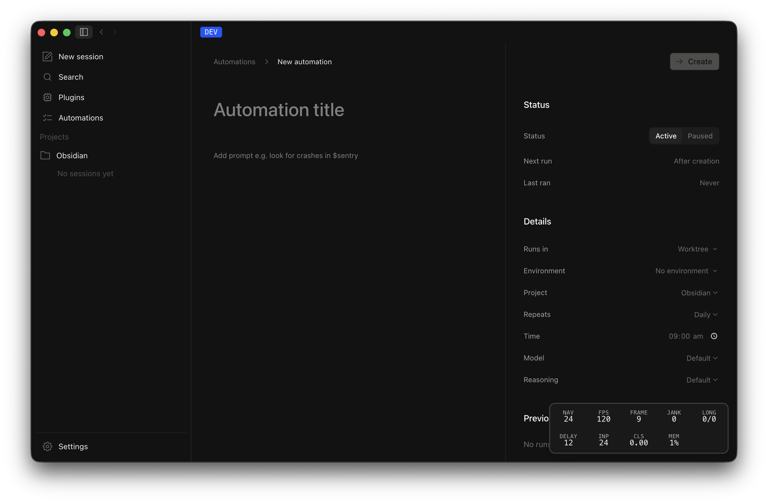Go forward with the right arrow
Image resolution: width=768 pixels, height=503 pixels.
(115, 32)
